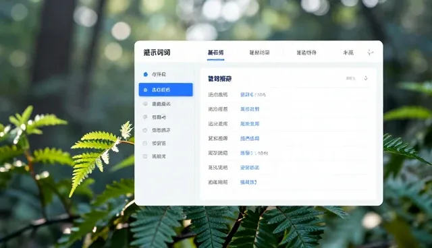Click the bold dark-blue panel heading

(x=219, y=79)
